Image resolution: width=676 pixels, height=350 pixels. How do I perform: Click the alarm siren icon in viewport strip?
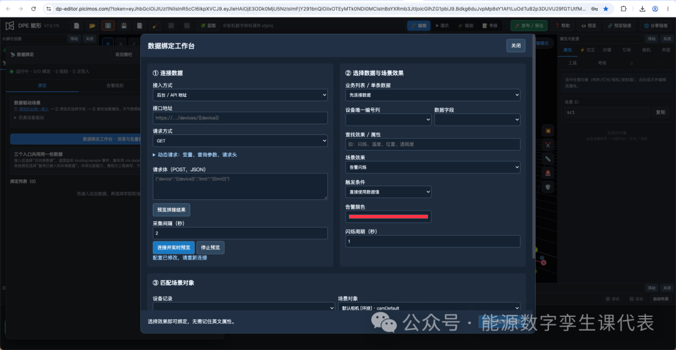coord(548,173)
